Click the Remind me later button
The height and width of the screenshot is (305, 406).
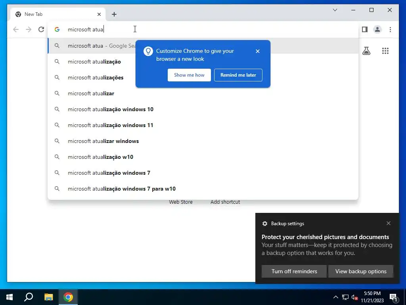(x=238, y=75)
